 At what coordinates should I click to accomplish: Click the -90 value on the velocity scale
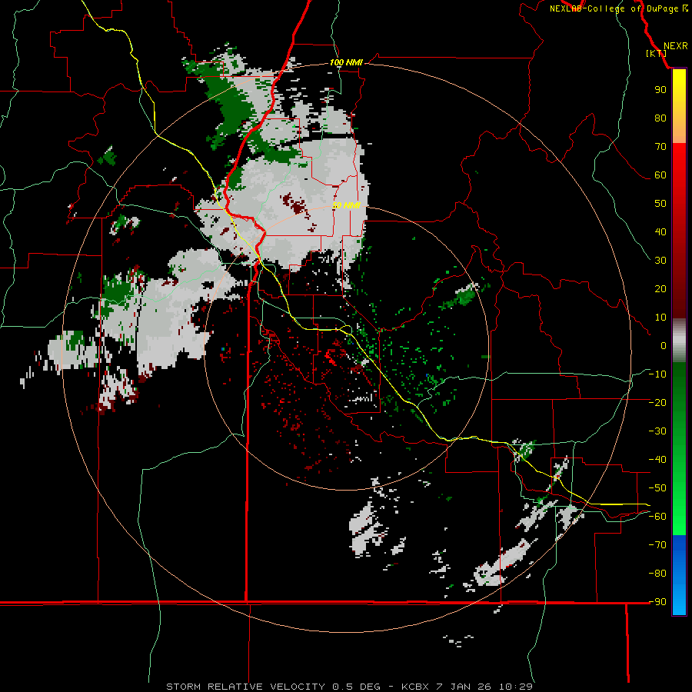pos(657,602)
